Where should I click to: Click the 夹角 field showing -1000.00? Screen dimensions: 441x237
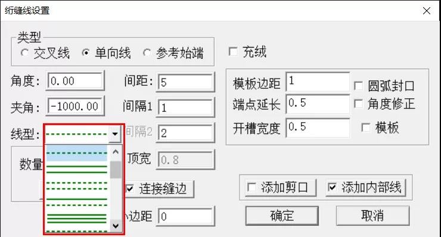75,106
